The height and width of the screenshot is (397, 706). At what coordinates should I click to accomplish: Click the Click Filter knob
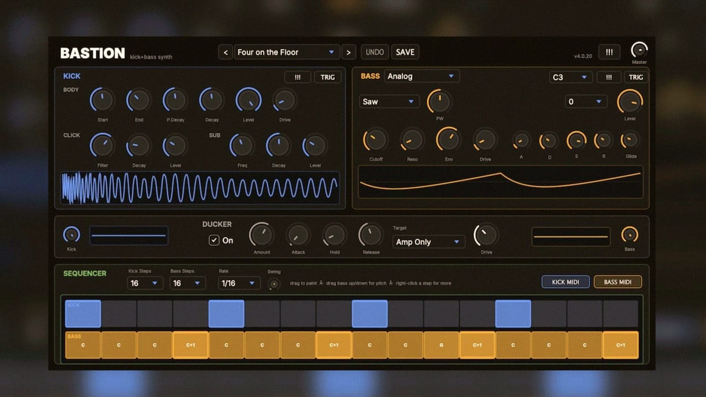(x=102, y=146)
